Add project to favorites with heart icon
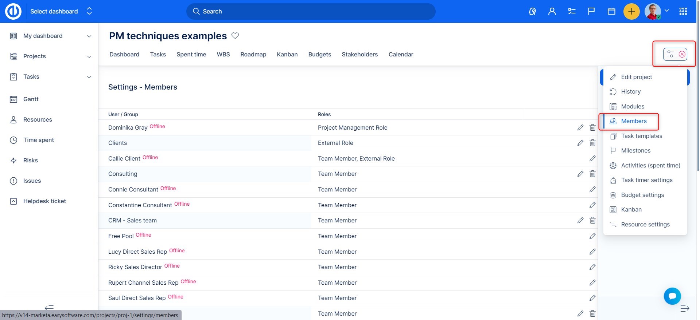Screen dimensions: 700x320 tap(235, 36)
